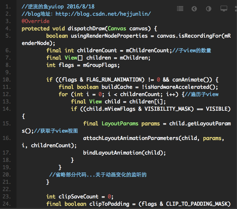Image resolution: width=237 pixels, height=209 pixels.
Task: Click the CLIP_TO_PADDING_MASK constant
Action: click(x=198, y=204)
